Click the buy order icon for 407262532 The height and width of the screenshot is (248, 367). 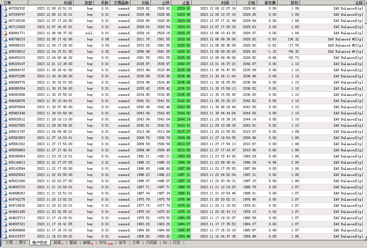(5, 8)
